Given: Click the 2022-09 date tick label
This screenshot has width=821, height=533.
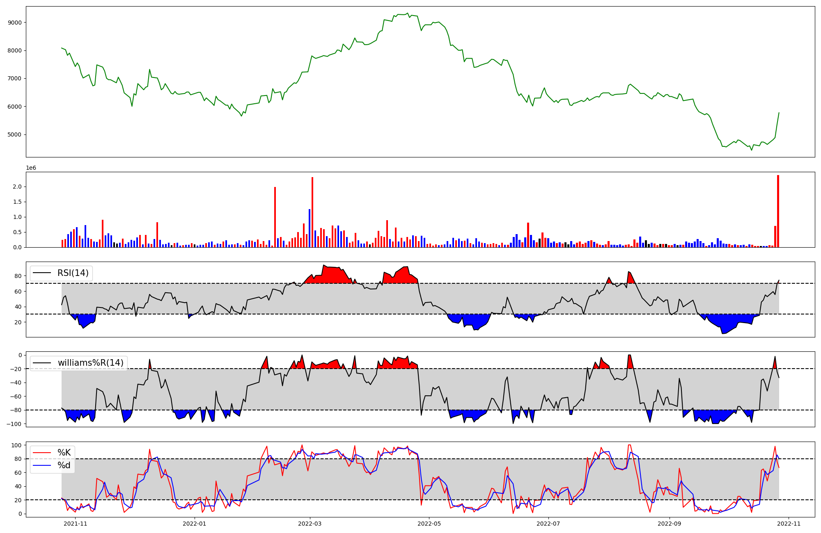Looking at the screenshot, I should click(x=670, y=524).
